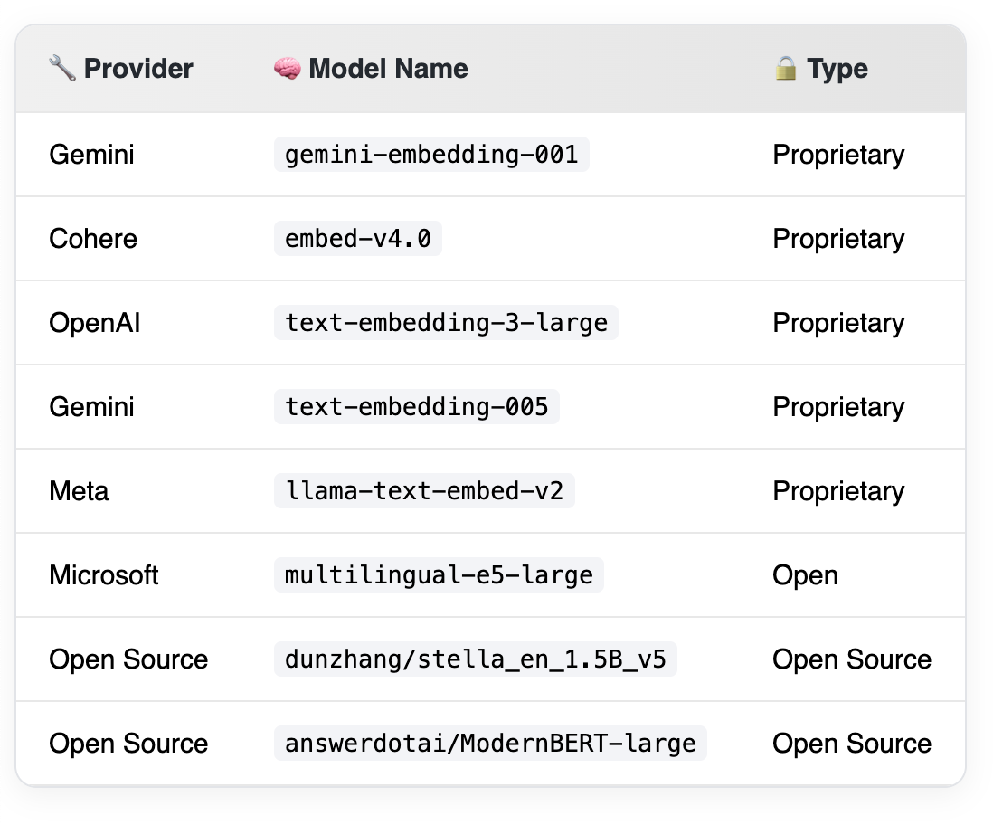Screen dimensions: 993x825
Task: Click the embed-v4.0 code label
Action: [x=358, y=239]
